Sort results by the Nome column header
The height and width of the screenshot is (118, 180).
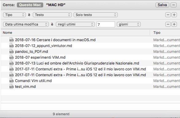75,33
